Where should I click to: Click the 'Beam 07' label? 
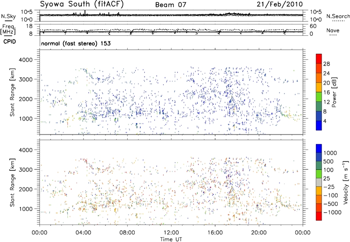point(171,5)
